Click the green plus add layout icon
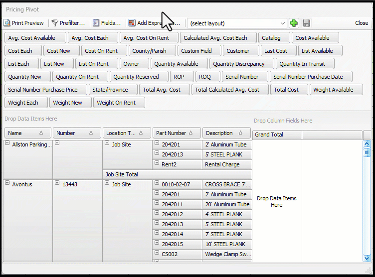375x277 pixels. [x=294, y=23]
